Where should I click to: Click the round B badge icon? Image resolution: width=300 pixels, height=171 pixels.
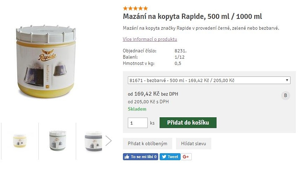pyautogui.click(x=286, y=96)
